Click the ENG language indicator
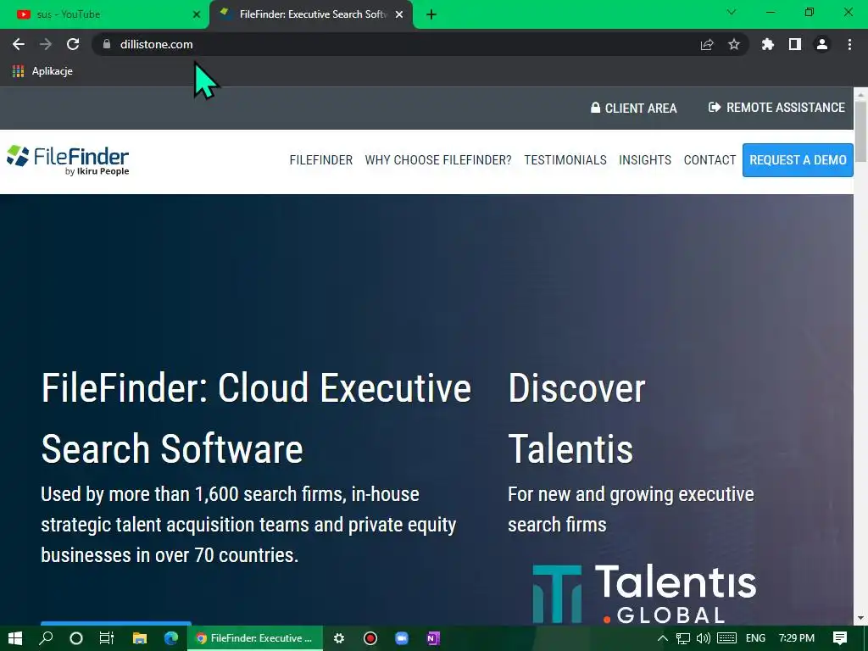Screen dimensions: 868x651 [755, 638]
